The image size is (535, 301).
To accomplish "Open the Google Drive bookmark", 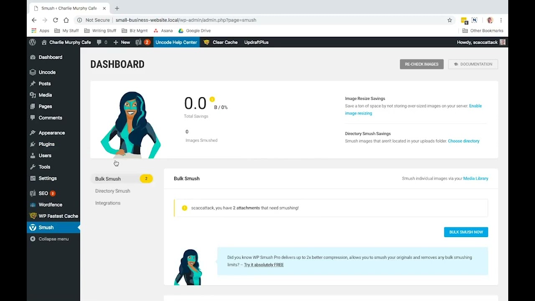I will tap(194, 31).
